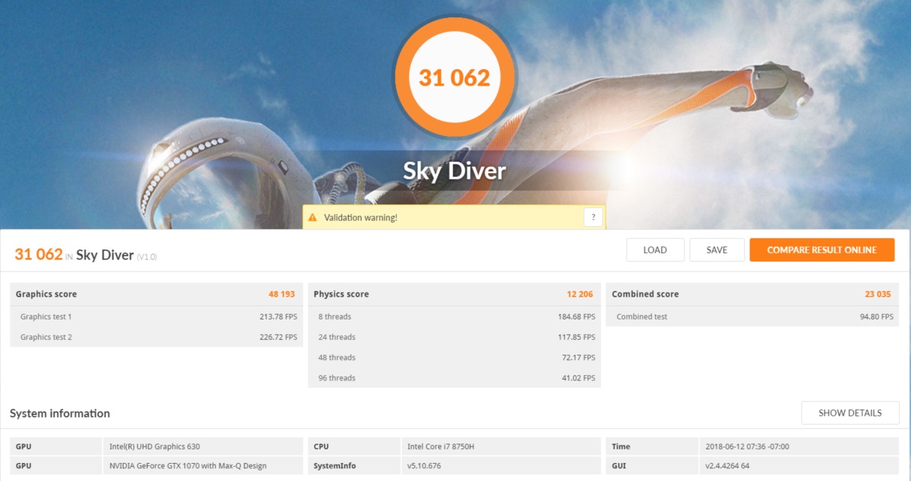This screenshot has height=481, width=911.
Task: Select the Combined score header row
Action: (x=752, y=294)
